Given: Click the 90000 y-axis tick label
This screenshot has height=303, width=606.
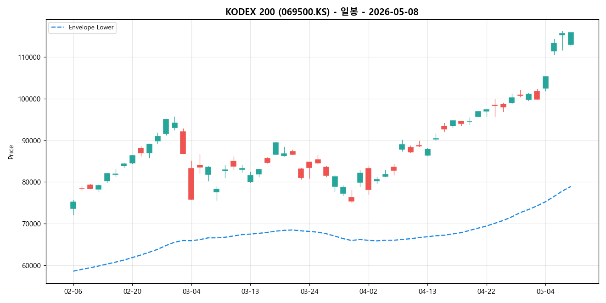Looking at the screenshot, I should (x=31, y=141).
